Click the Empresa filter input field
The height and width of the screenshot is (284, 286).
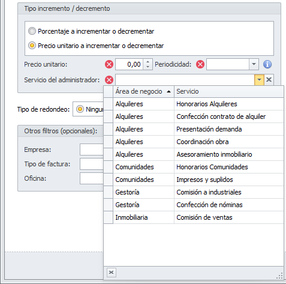pos(92,150)
